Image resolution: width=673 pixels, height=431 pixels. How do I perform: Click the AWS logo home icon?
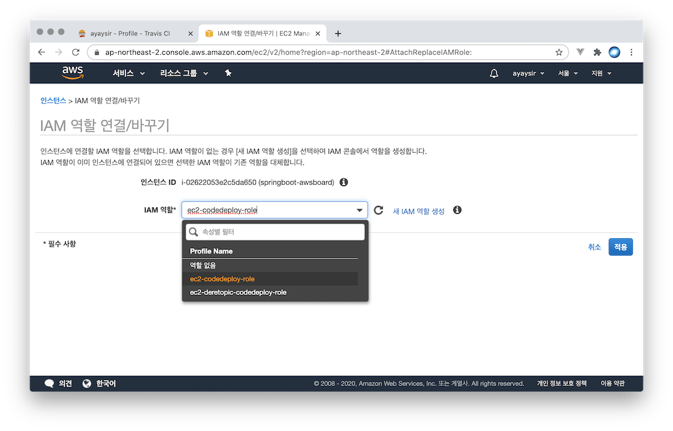pos(73,73)
